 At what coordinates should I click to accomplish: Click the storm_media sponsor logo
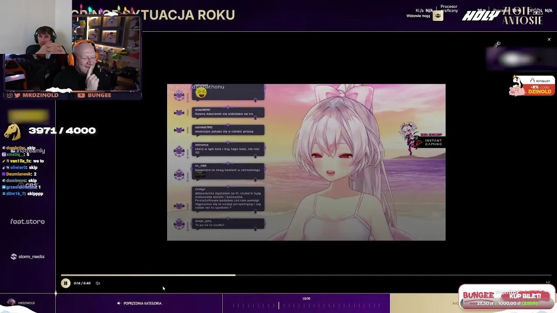27,256
